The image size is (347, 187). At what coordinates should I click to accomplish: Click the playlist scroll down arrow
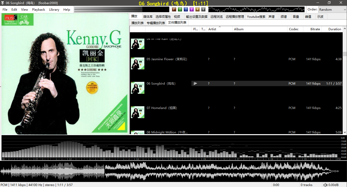[x=345, y=132]
